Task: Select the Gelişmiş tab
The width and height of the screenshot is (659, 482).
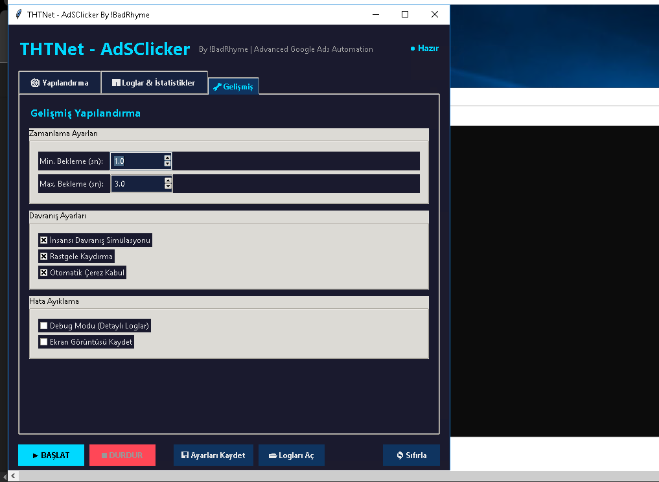Action: (x=234, y=87)
